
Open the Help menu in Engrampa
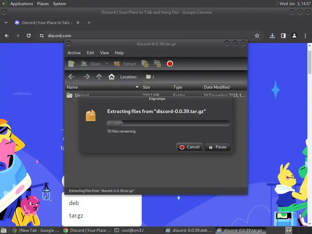click(119, 53)
